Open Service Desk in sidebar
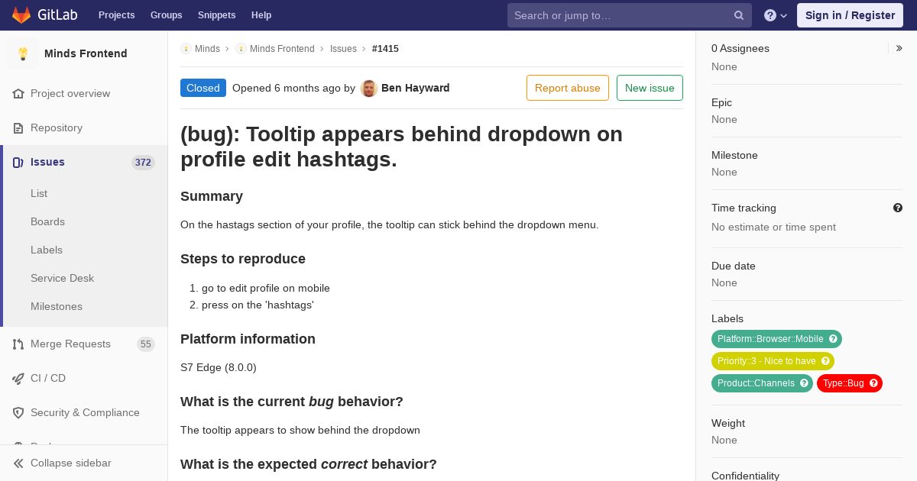 [62, 278]
